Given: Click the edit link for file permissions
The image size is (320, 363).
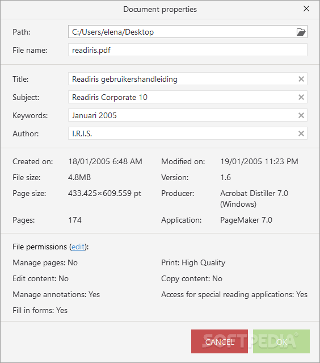Looking at the screenshot, I should pyautogui.click(x=78, y=247).
